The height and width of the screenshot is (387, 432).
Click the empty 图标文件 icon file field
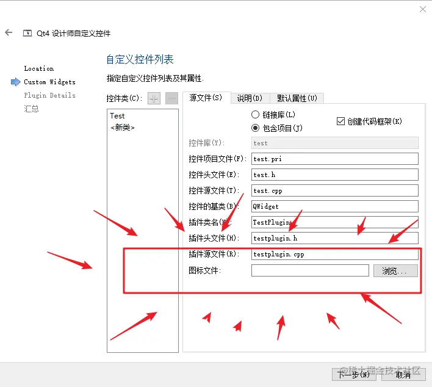click(x=310, y=270)
